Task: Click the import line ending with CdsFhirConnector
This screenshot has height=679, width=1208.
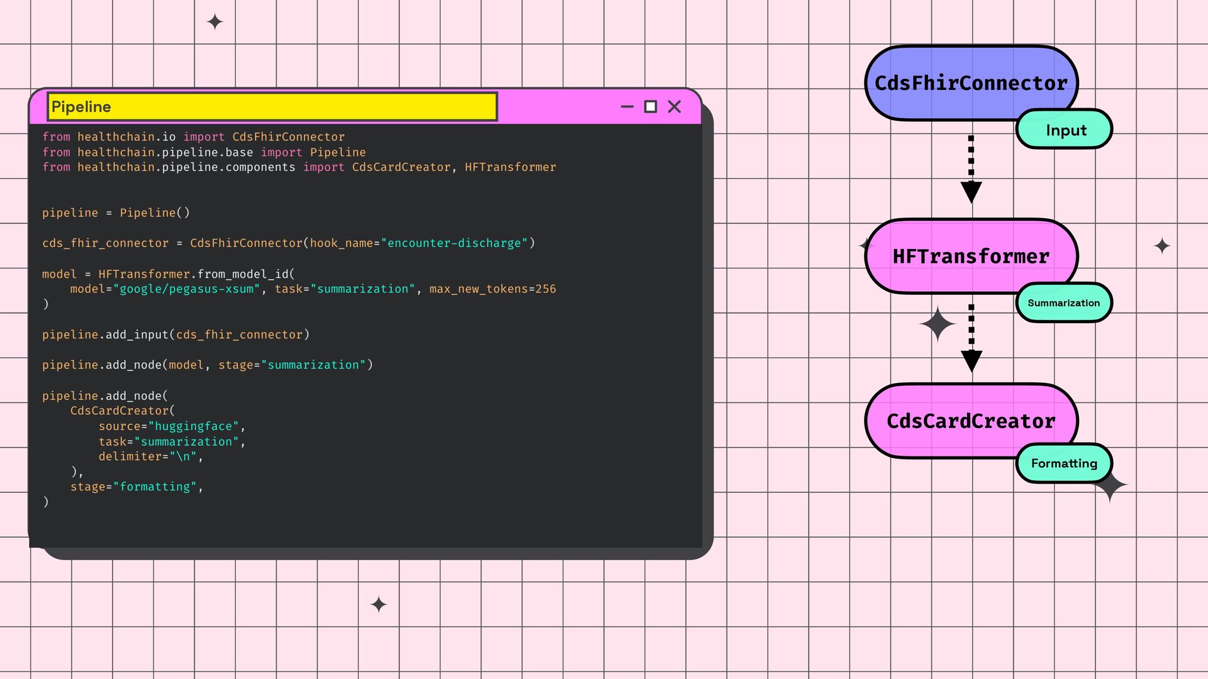Action: pos(193,137)
